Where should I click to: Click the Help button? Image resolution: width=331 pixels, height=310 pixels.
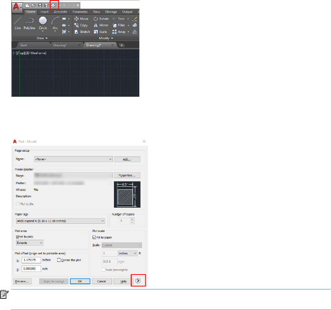(x=124, y=281)
